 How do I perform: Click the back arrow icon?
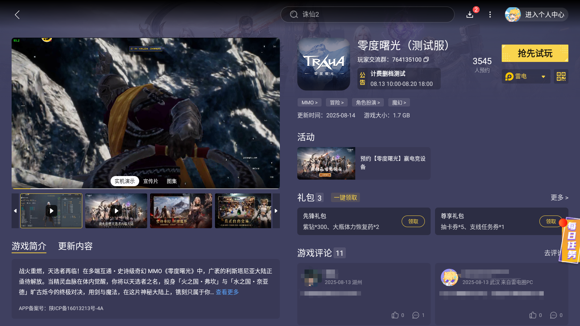coord(17,15)
